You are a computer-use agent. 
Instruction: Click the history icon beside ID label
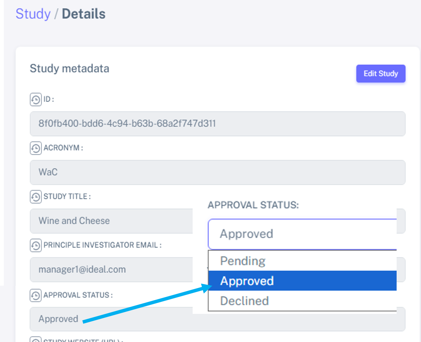coord(36,99)
